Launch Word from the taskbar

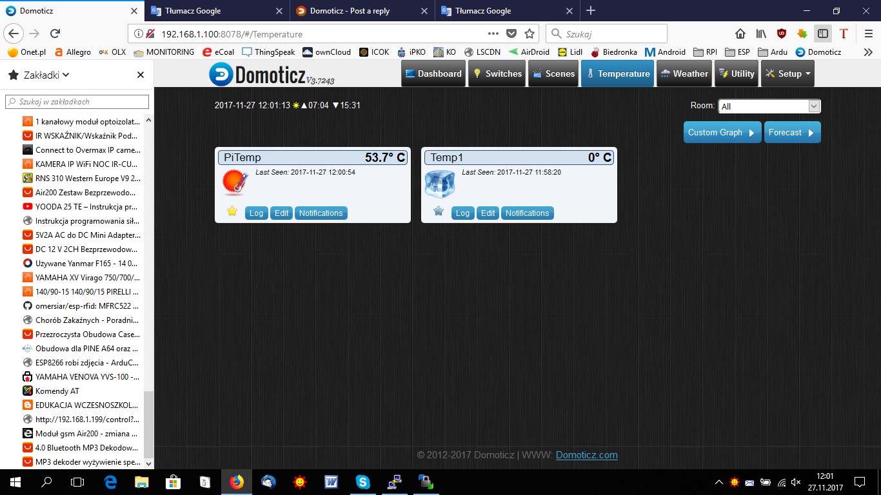click(332, 481)
